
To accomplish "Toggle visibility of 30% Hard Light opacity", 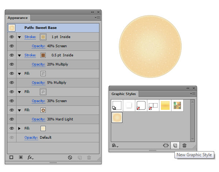I will tap(12, 119).
